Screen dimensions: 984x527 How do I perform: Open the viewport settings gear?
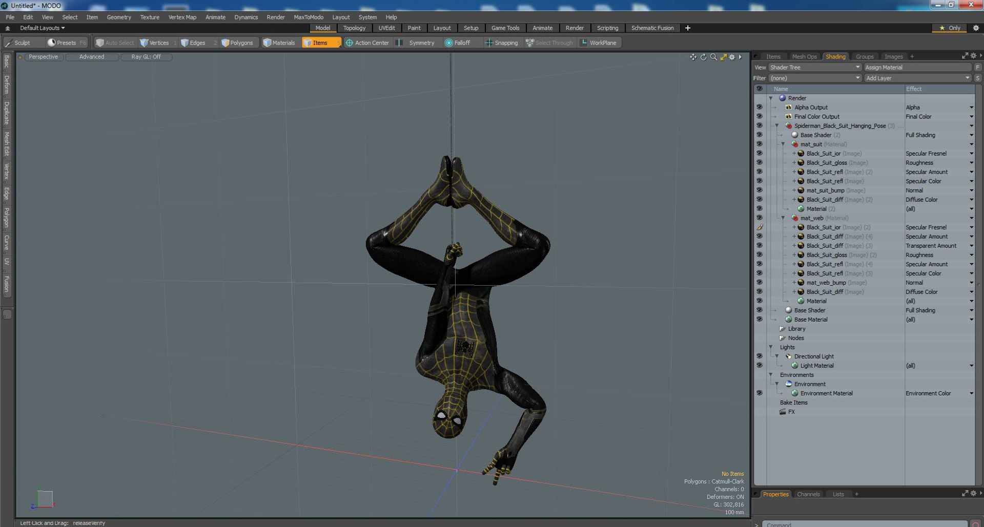pyautogui.click(x=732, y=57)
